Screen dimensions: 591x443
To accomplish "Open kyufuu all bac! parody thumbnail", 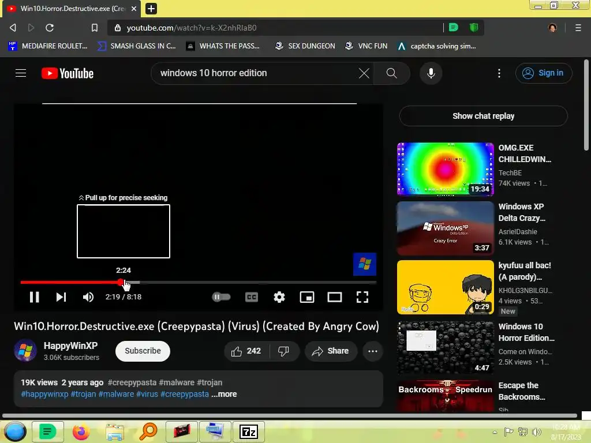I will coord(445,287).
